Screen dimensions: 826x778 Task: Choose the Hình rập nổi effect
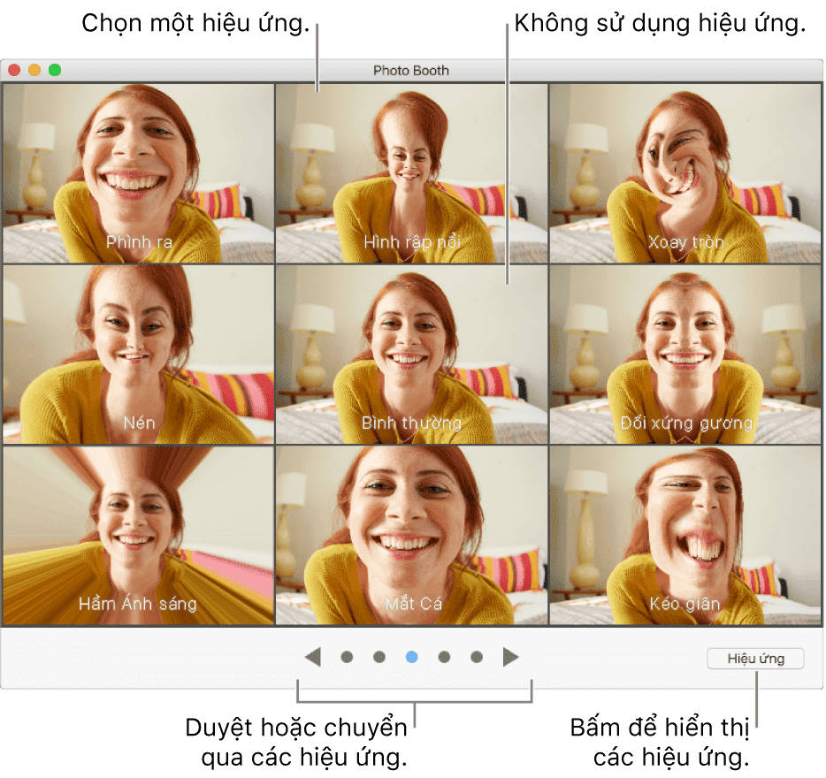tap(411, 173)
